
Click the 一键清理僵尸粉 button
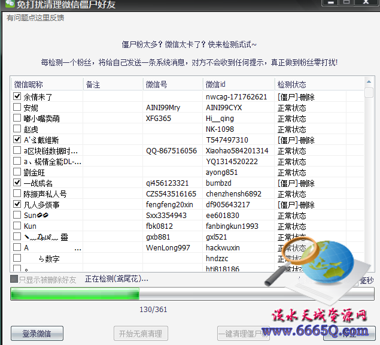pyautogui.click(x=244, y=334)
